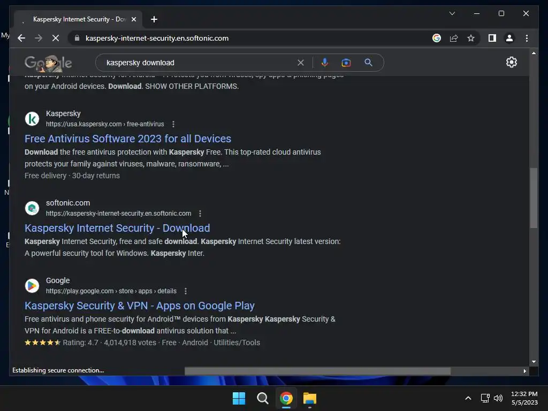Screen dimensions: 548x411
Task: Select the Kaspersky Internet Security tab
Action: (x=79, y=19)
